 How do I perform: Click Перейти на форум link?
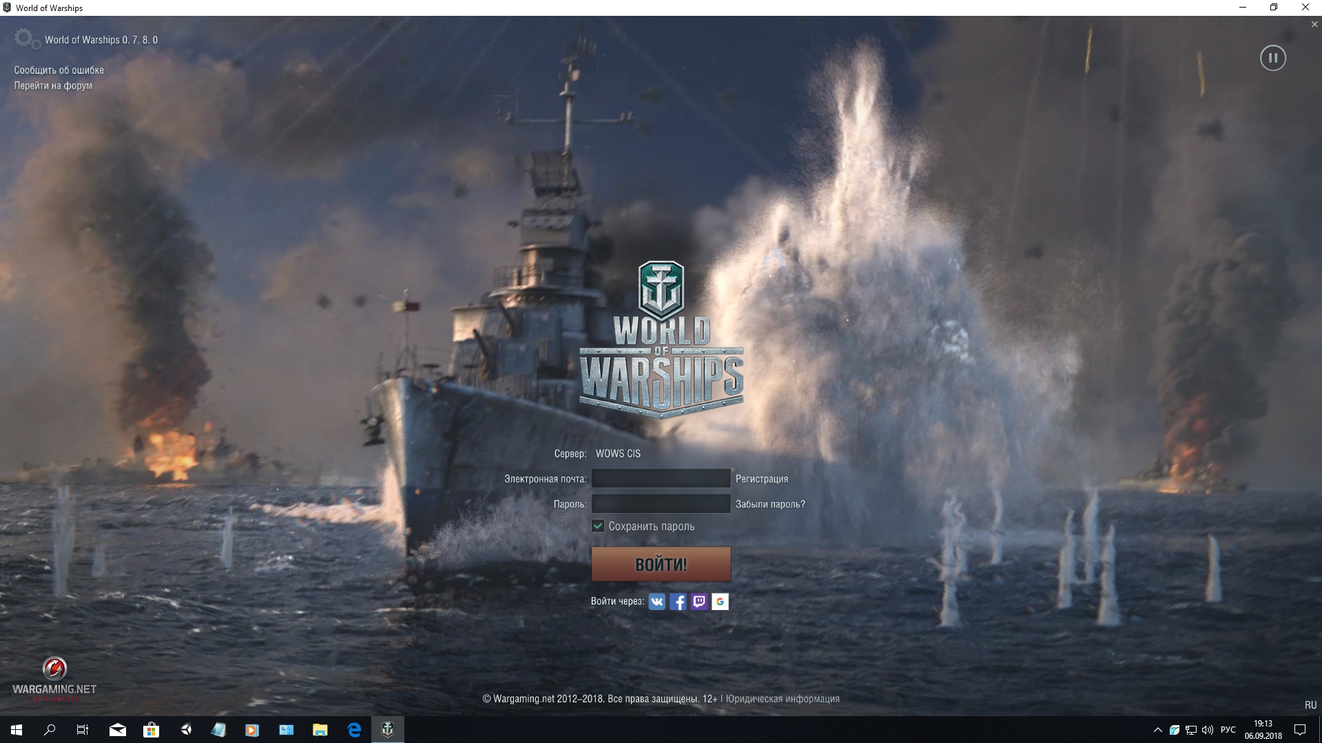point(53,85)
